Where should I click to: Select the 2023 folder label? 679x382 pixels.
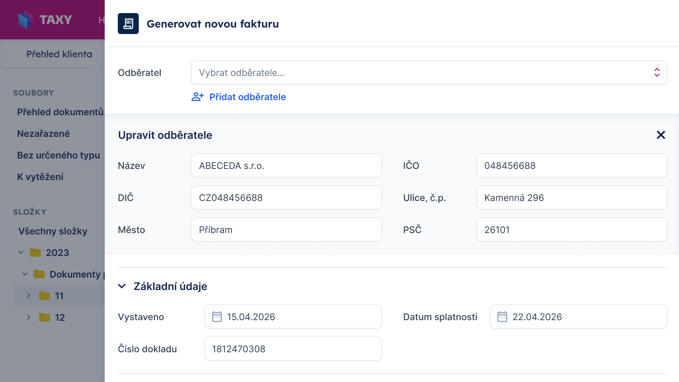click(57, 253)
